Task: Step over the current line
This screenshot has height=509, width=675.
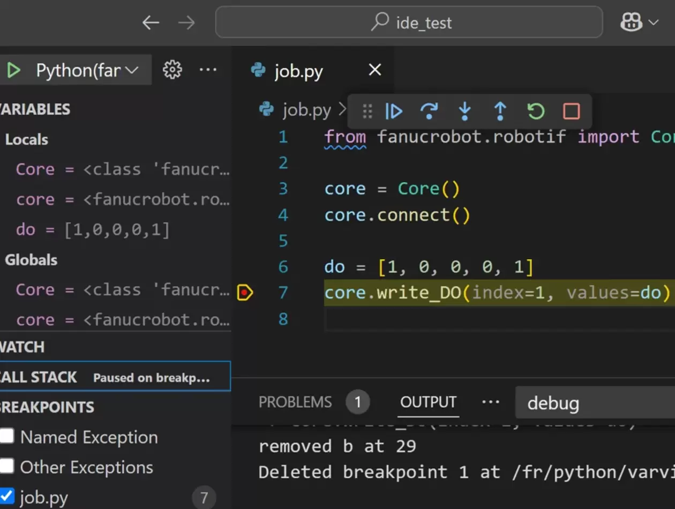Action: pos(429,111)
